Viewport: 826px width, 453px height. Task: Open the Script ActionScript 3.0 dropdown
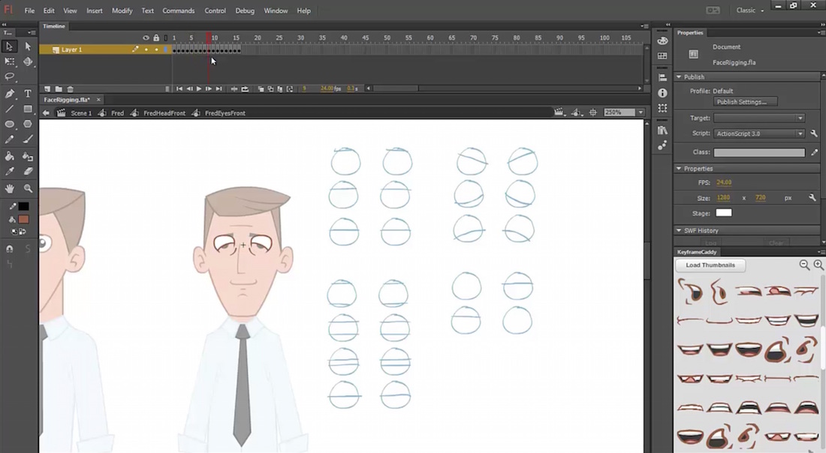coord(758,133)
